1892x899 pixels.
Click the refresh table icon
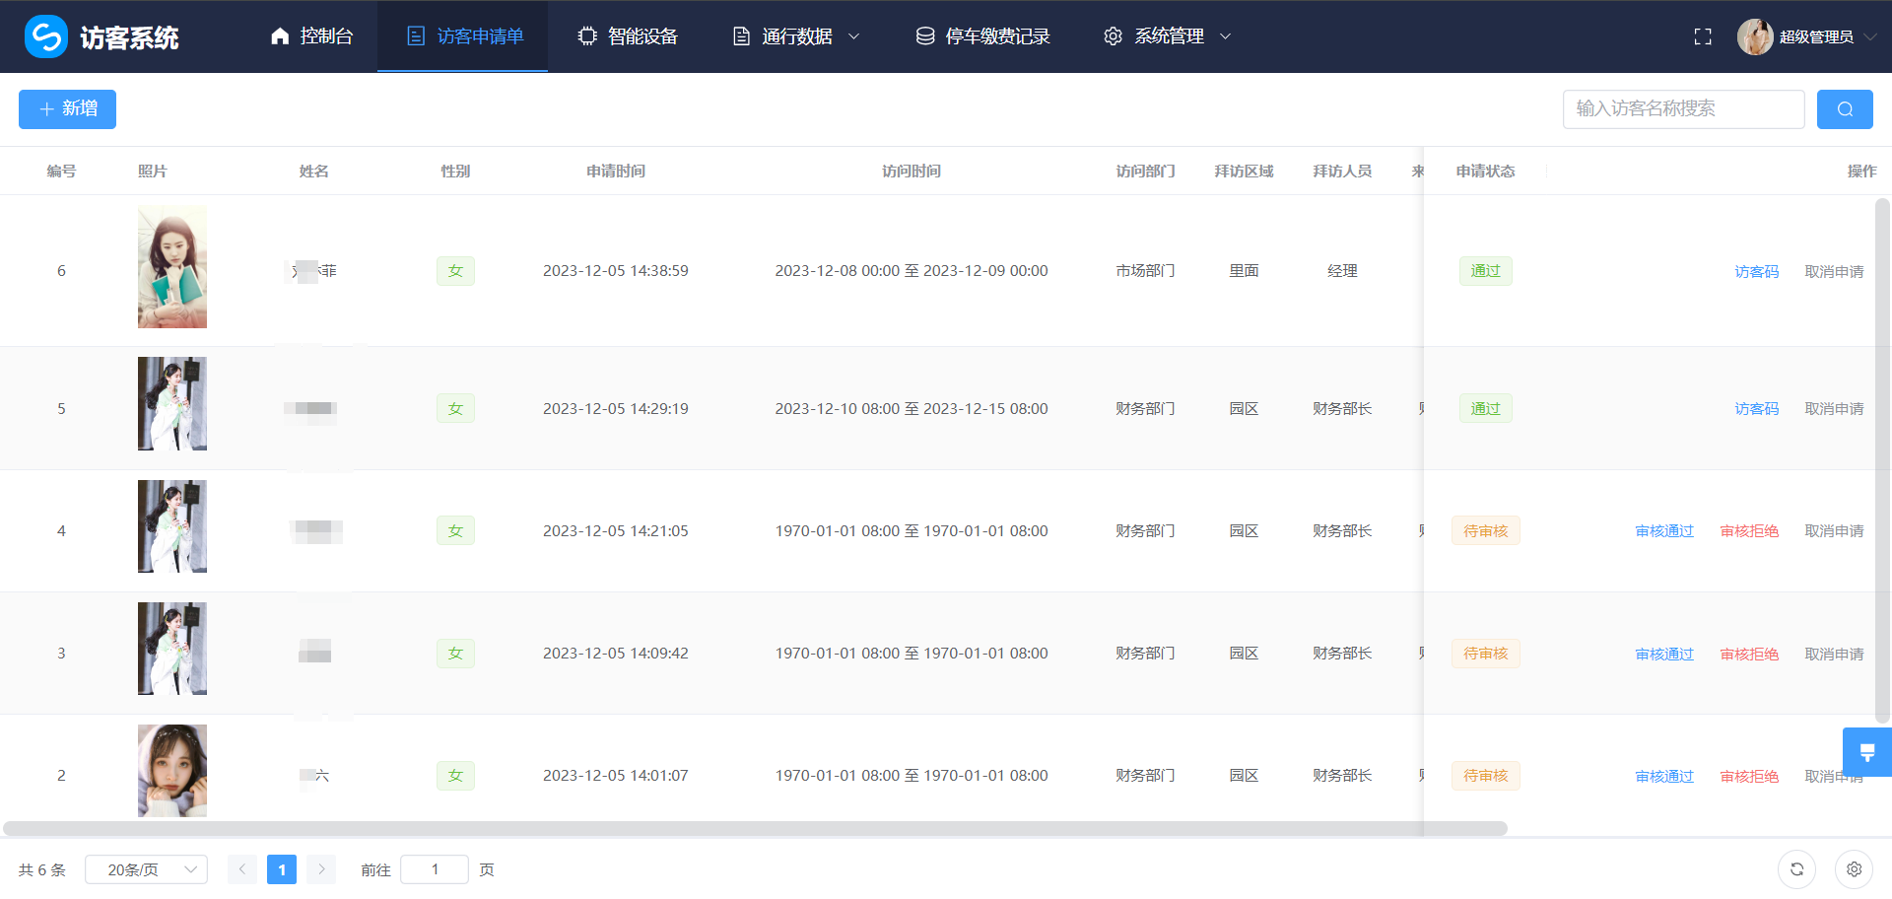1796,869
